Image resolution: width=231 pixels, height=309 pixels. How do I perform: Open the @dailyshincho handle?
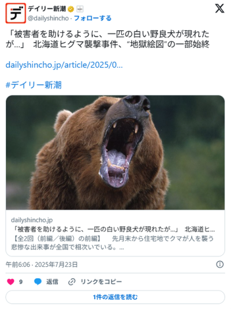click(x=49, y=18)
